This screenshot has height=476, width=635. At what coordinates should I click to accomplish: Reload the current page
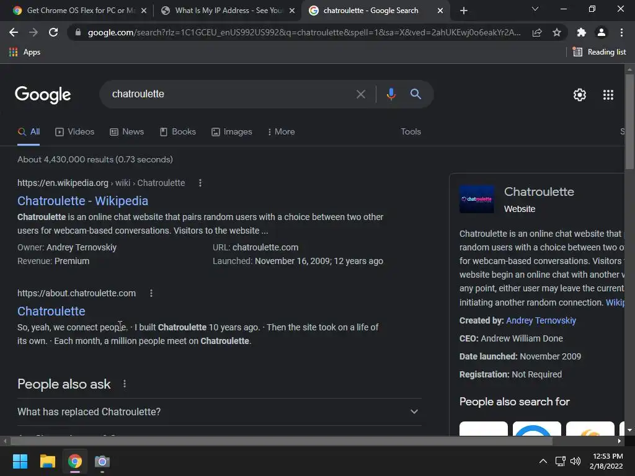(x=53, y=32)
